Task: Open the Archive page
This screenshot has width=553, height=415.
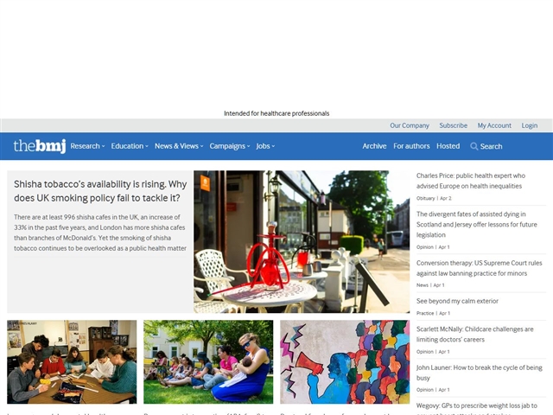Action: pyautogui.click(x=374, y=146)
